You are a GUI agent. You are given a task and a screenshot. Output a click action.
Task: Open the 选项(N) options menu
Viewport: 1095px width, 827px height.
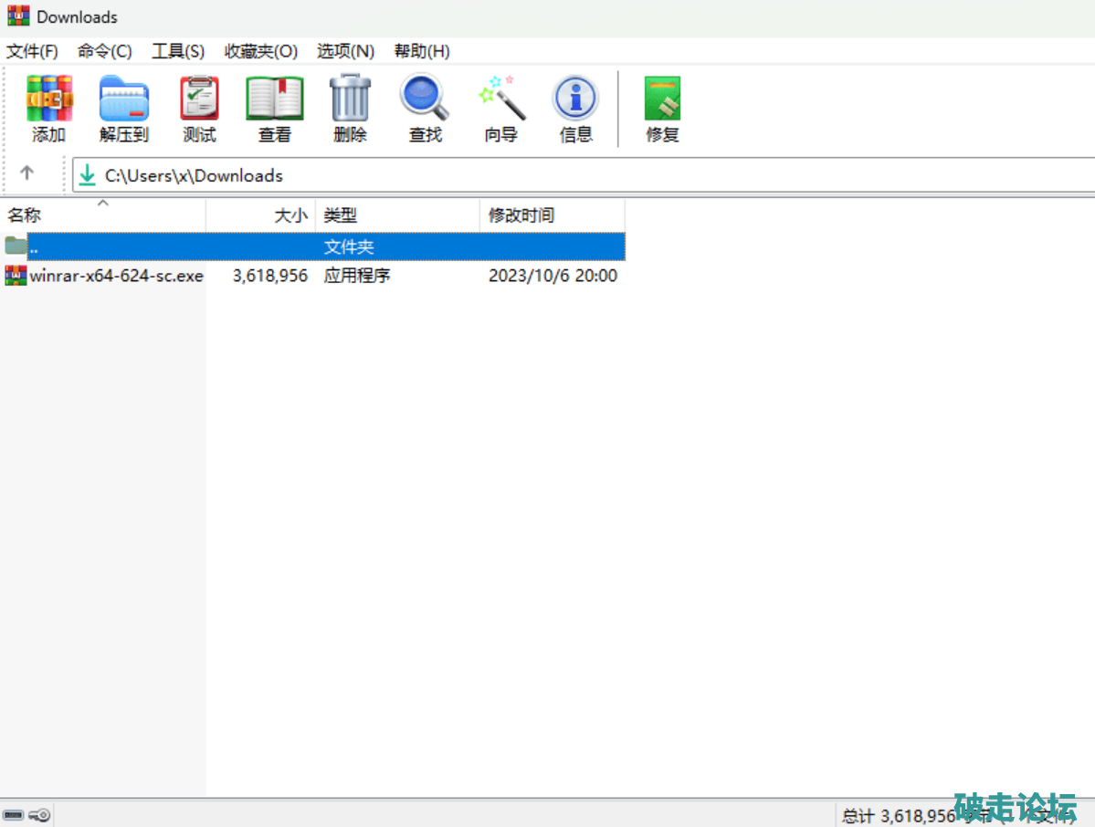click(x=345, y=51)
